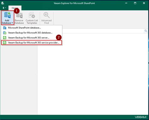This screenshot has width=149, height=120.
Task: Open the main application menu dropdown
Action: [4, 8]
